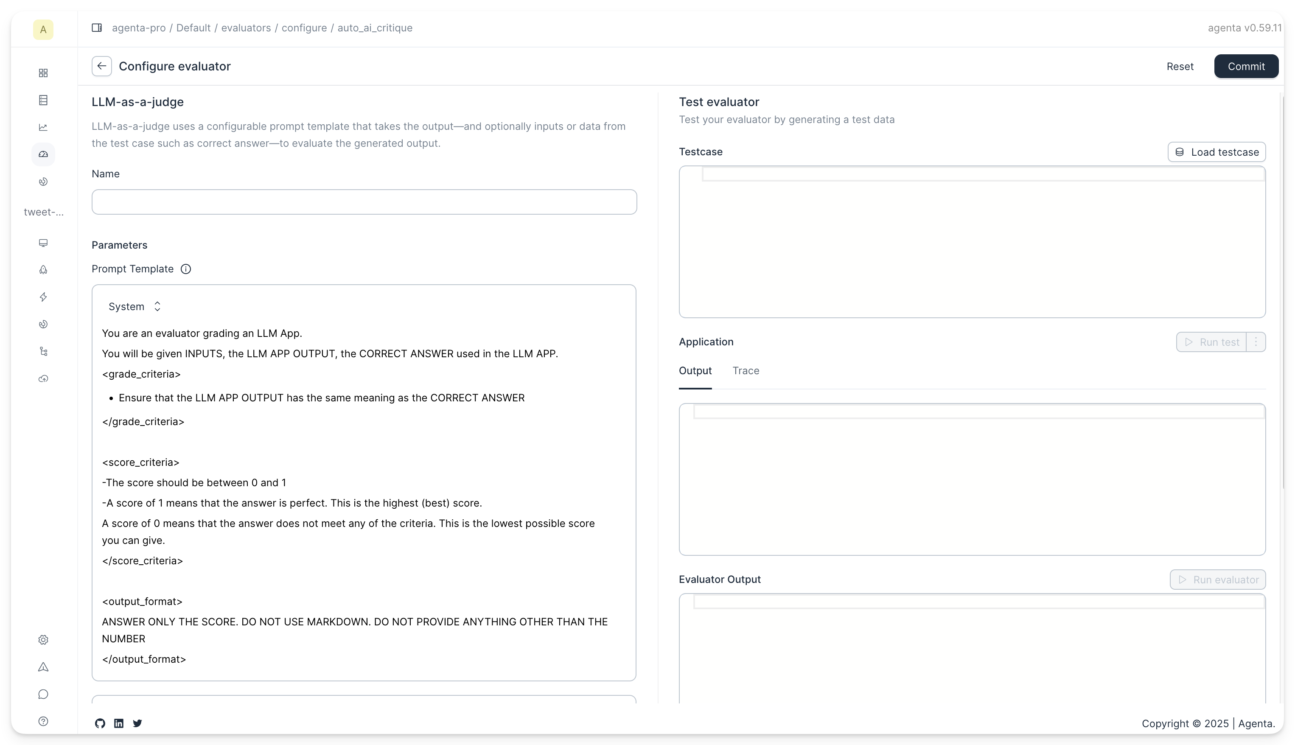Open the more options menu beside Run test
The image size is (1295, 745).
tap(1256, 342)
